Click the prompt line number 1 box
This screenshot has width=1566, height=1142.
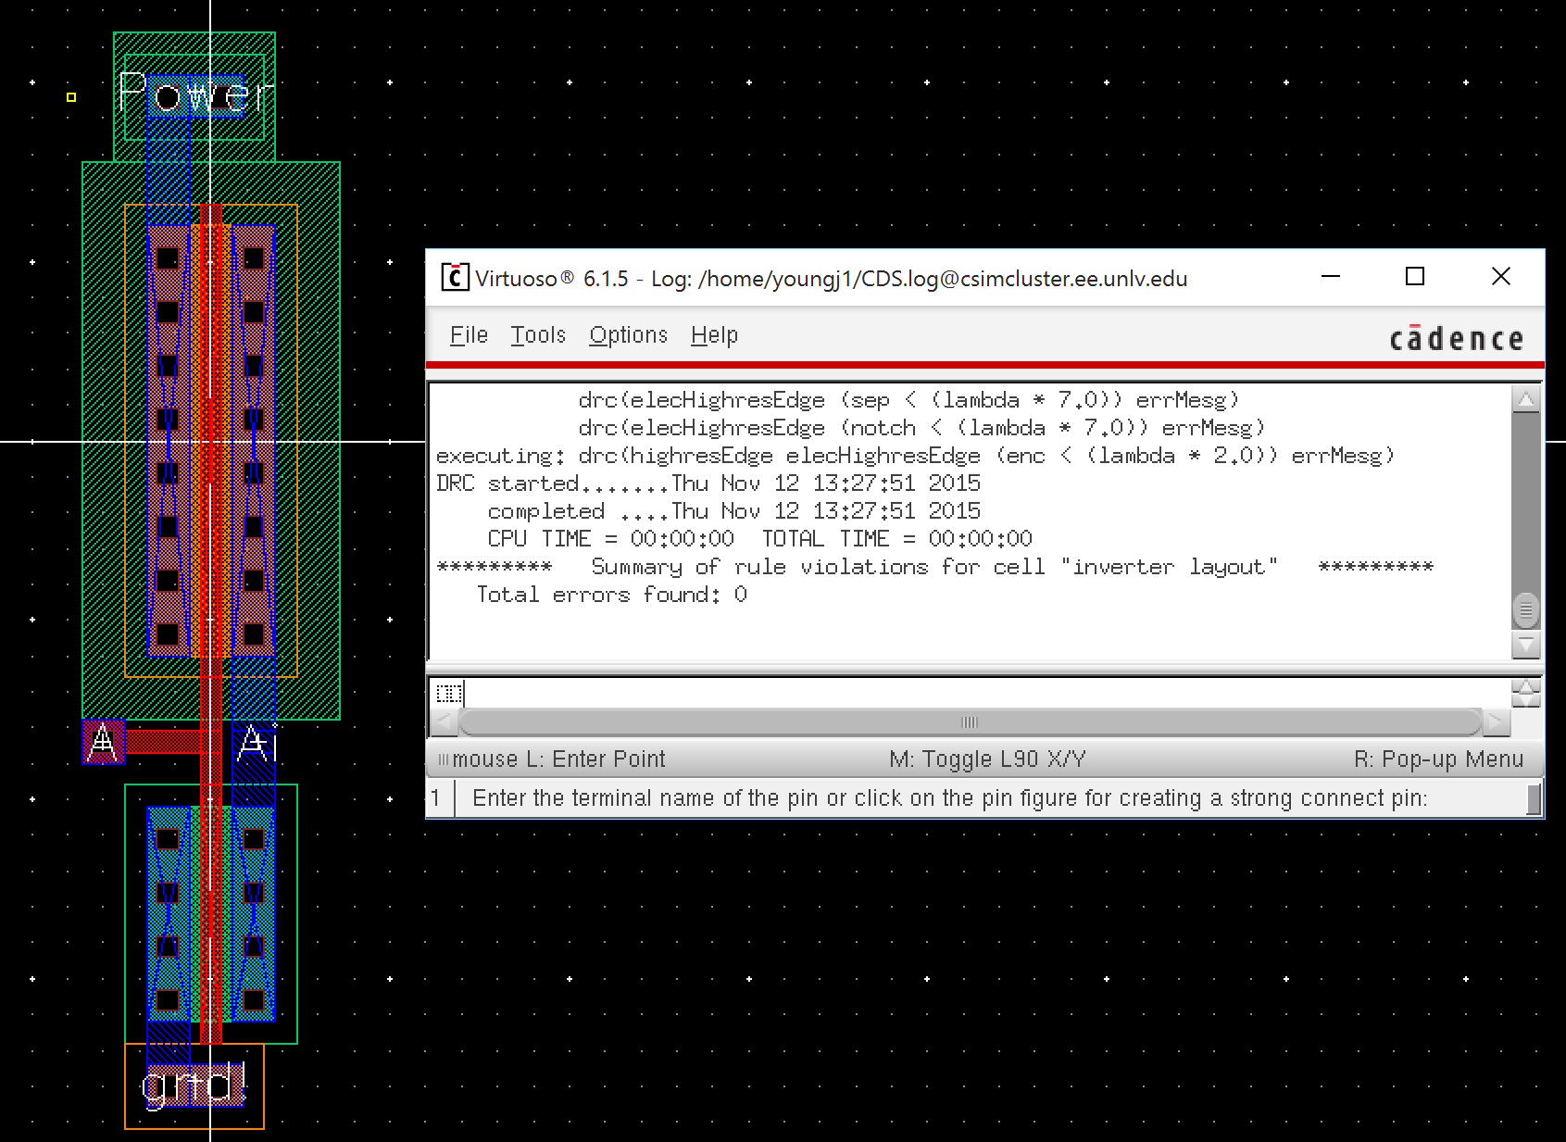point(440,798)
